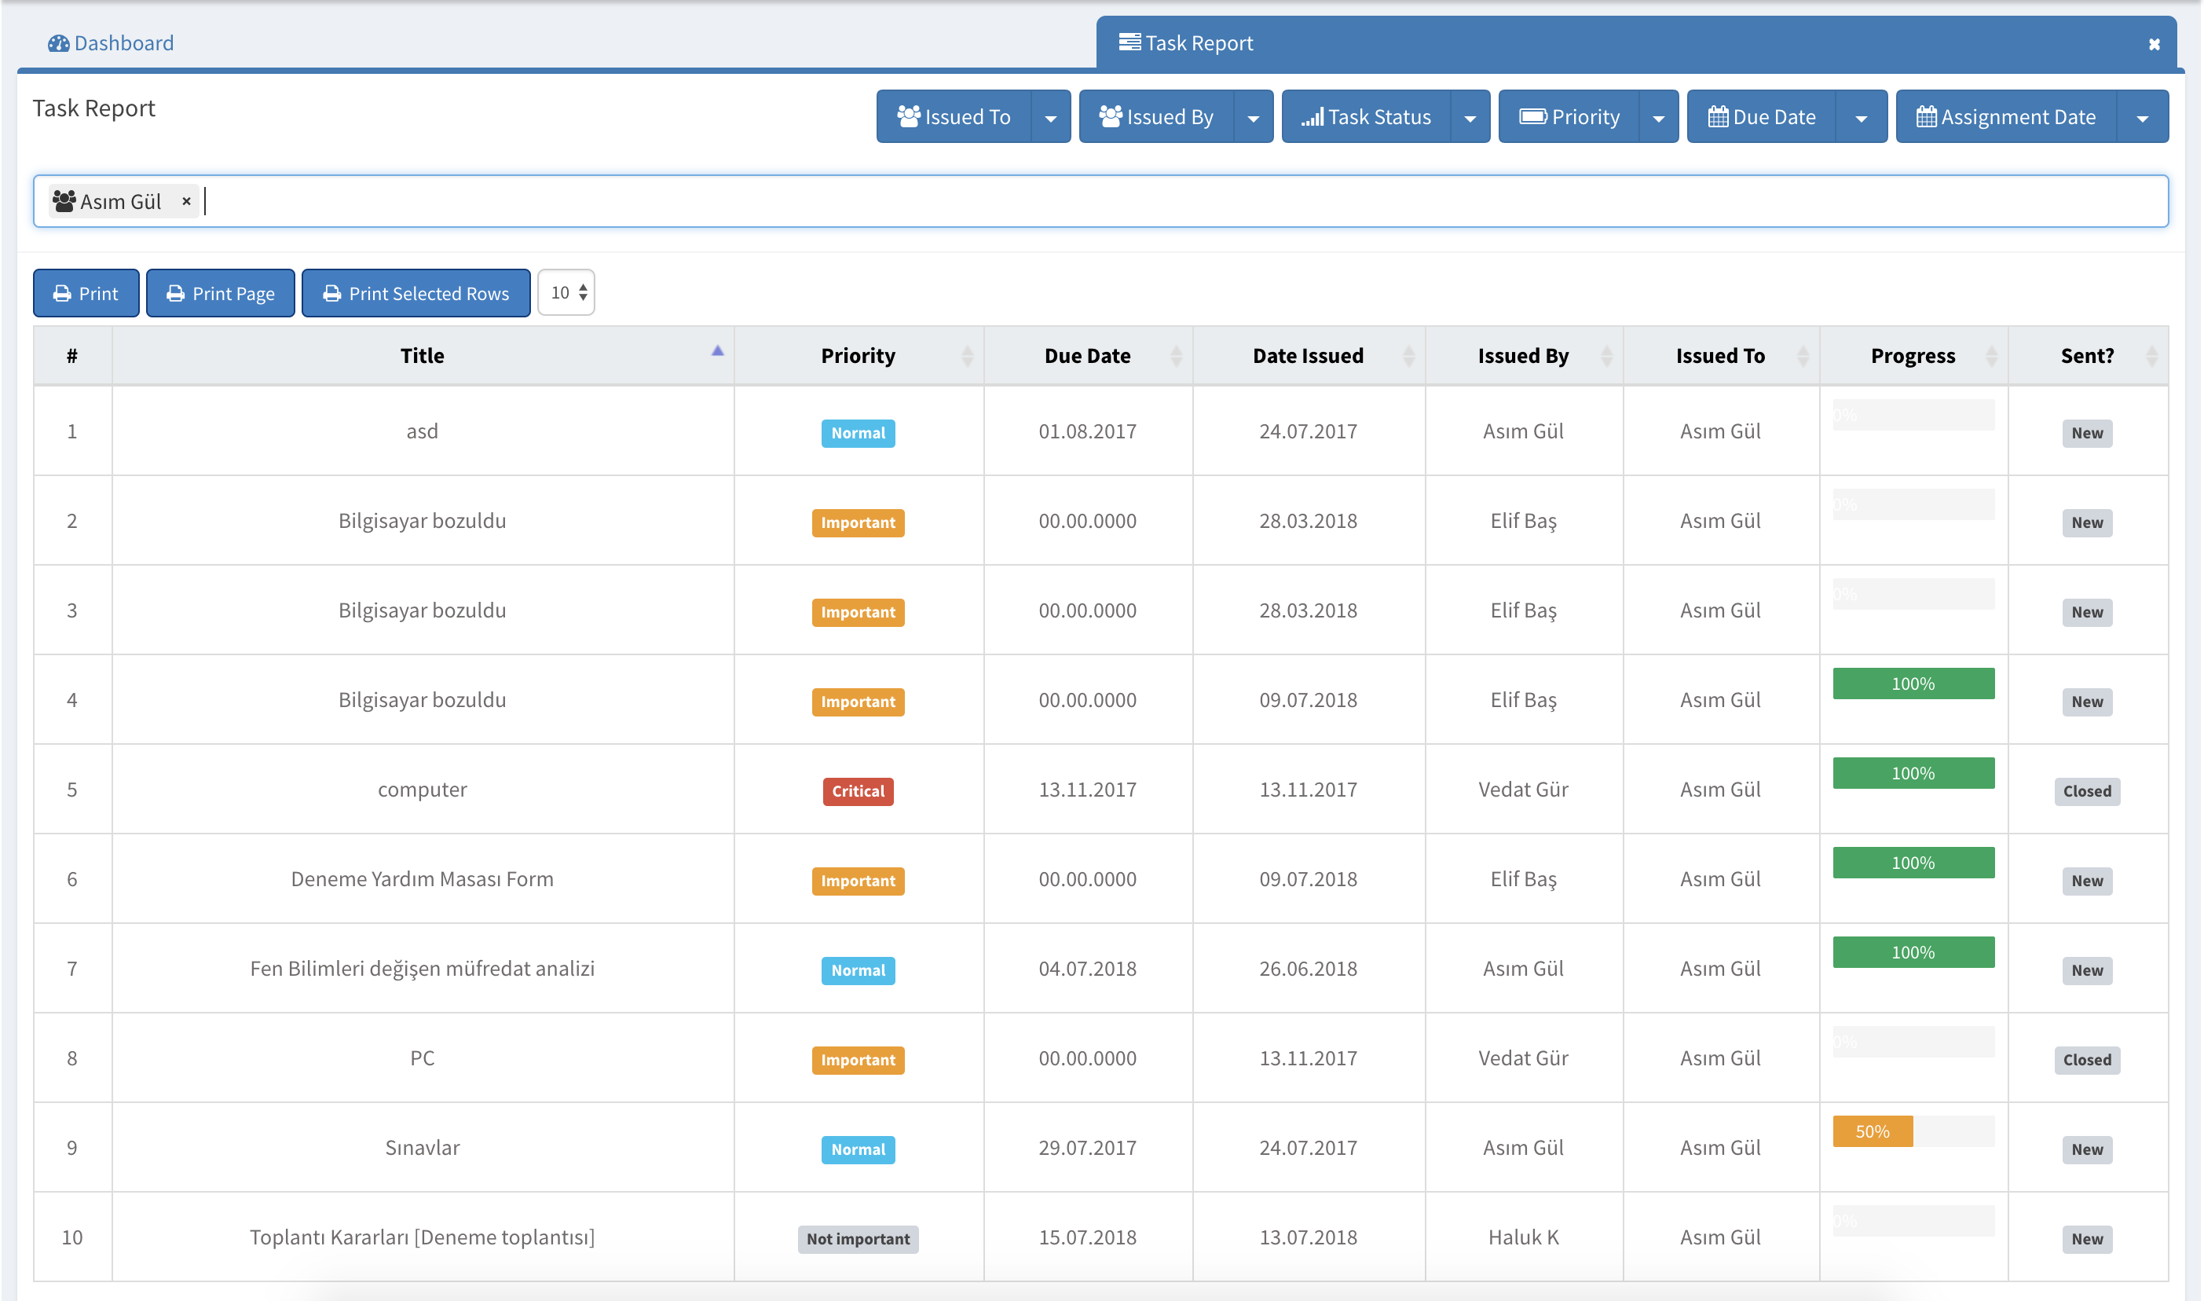Viewport: 2204px width, 1301px height.
Task: Click printer icon on Print Page button
Action: pyautogui.click(x=175, y=294)
